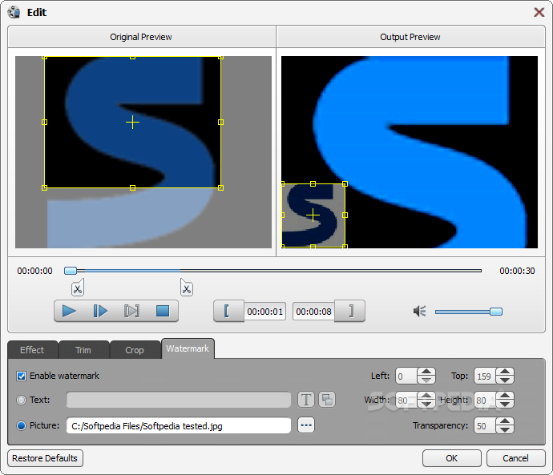Image resolution: width=553 pixels, height=475 pixels.
Task: Click the watermark box top middle handle
Action: tap(313, 183)
